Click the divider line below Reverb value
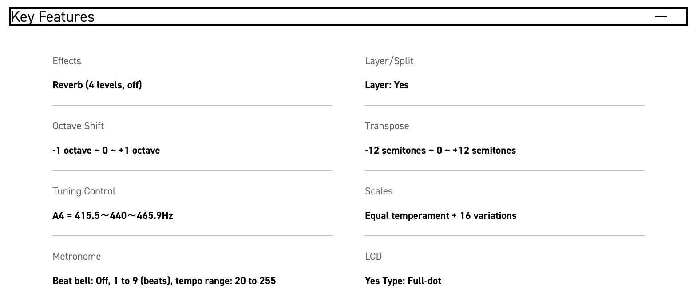 click(192, 106)
